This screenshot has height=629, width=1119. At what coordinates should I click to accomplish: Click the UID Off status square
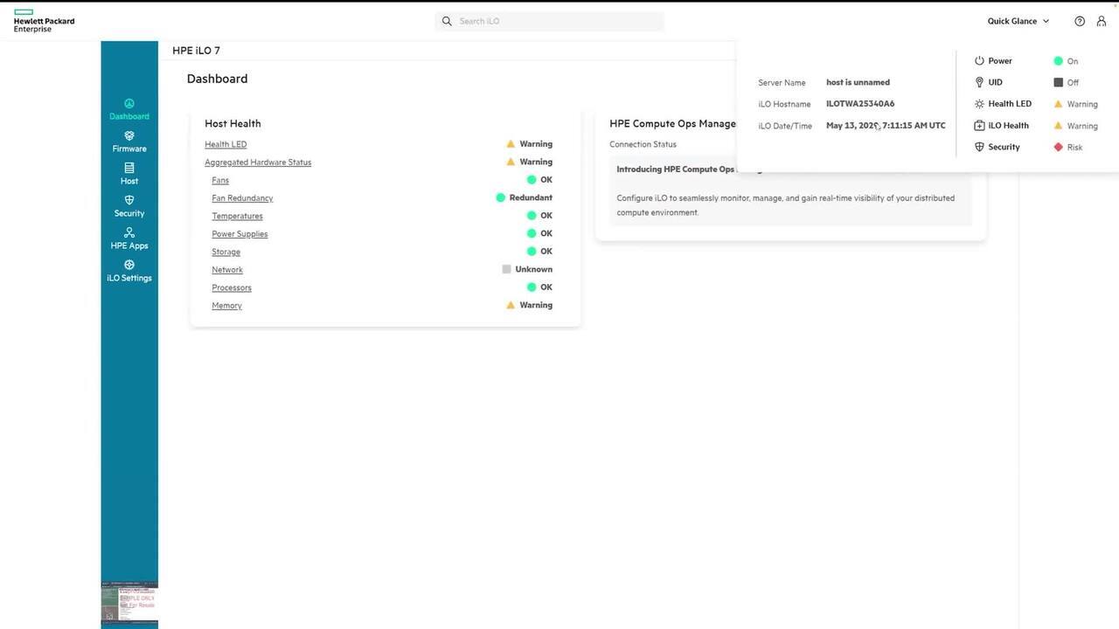1058,82
